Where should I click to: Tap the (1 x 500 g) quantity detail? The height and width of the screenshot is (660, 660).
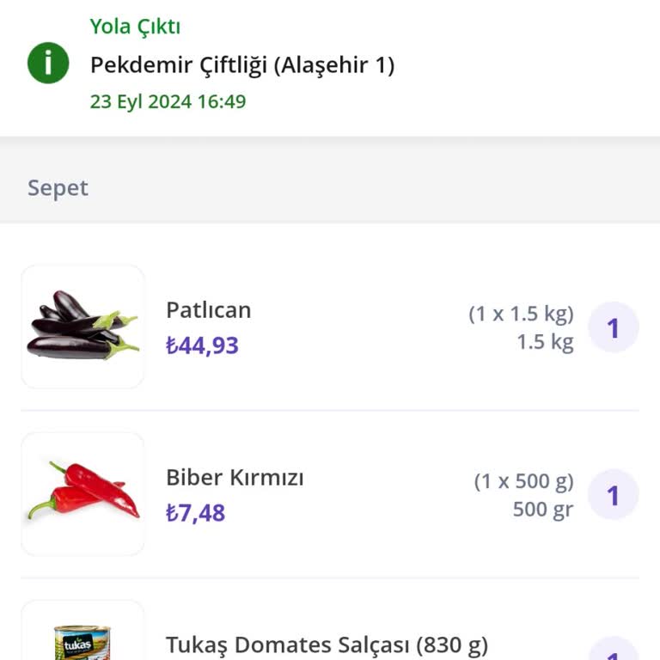(x=524, y=481)
